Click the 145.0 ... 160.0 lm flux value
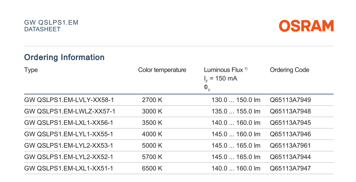This screenshot has width=356, height=182. pos(236,134)
